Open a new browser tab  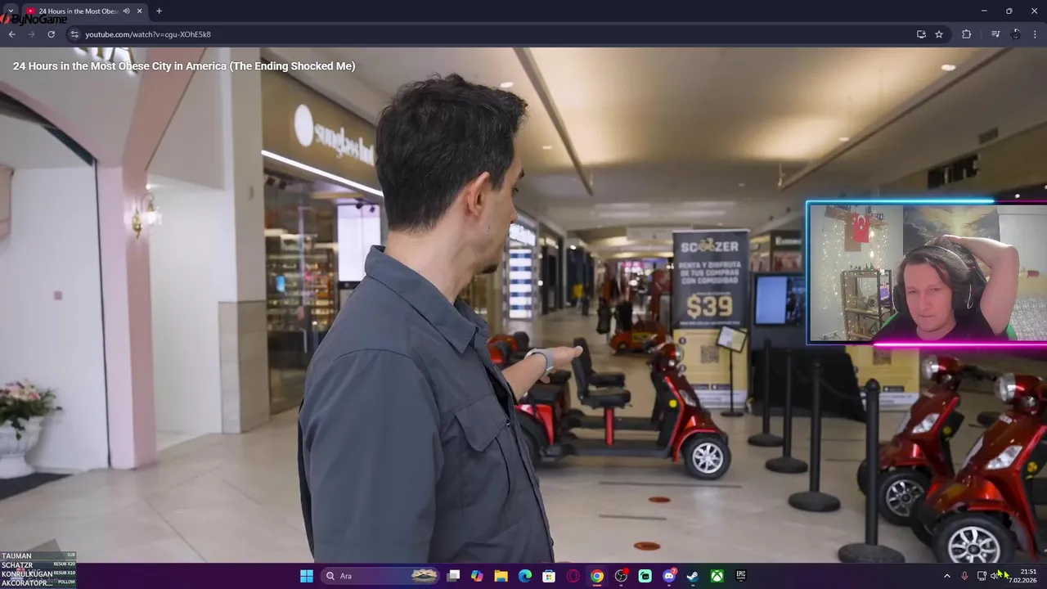click(159, 11)
